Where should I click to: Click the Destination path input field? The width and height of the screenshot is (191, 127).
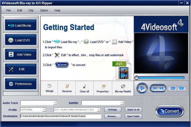coord(60,116)
